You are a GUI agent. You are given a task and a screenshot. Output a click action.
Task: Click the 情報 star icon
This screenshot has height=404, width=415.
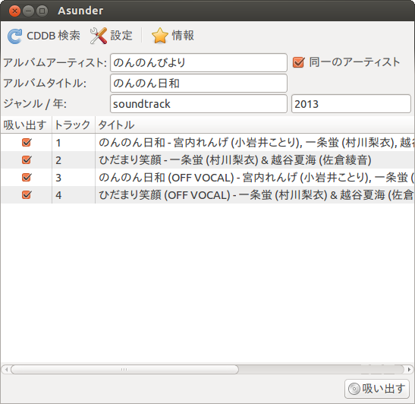tap(160, 36)
